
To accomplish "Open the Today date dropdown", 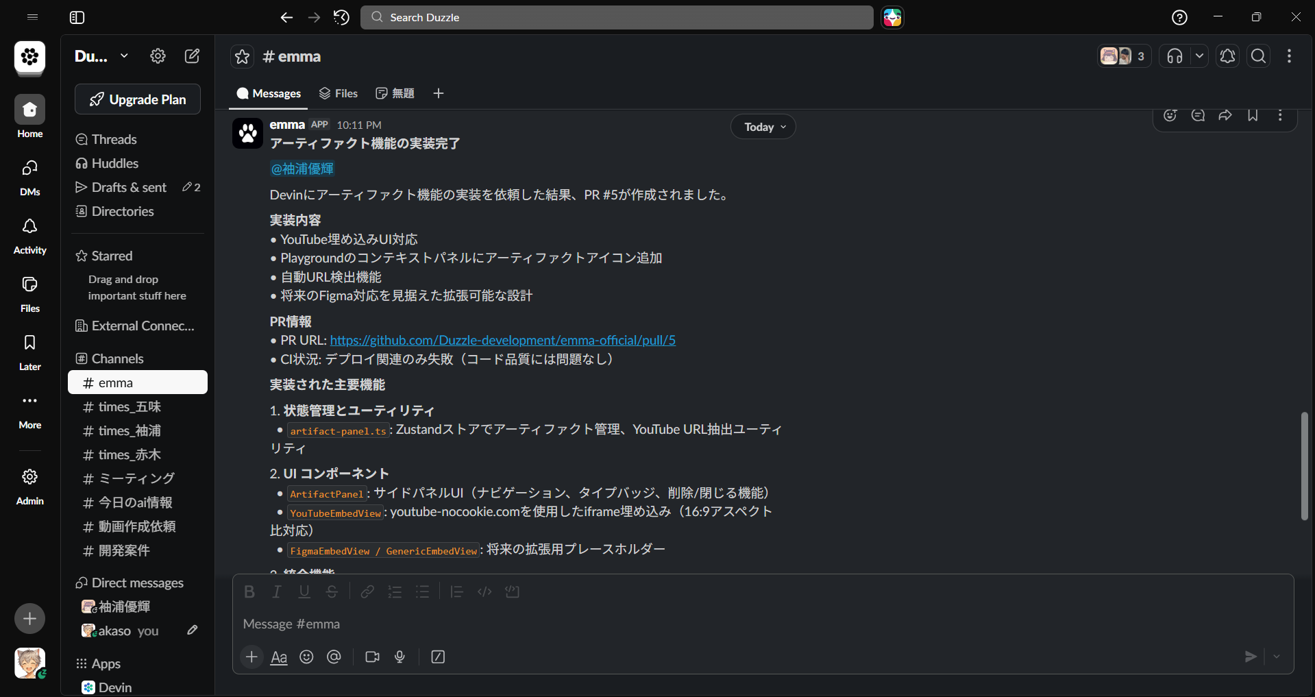I will click(x=764, y=127).
